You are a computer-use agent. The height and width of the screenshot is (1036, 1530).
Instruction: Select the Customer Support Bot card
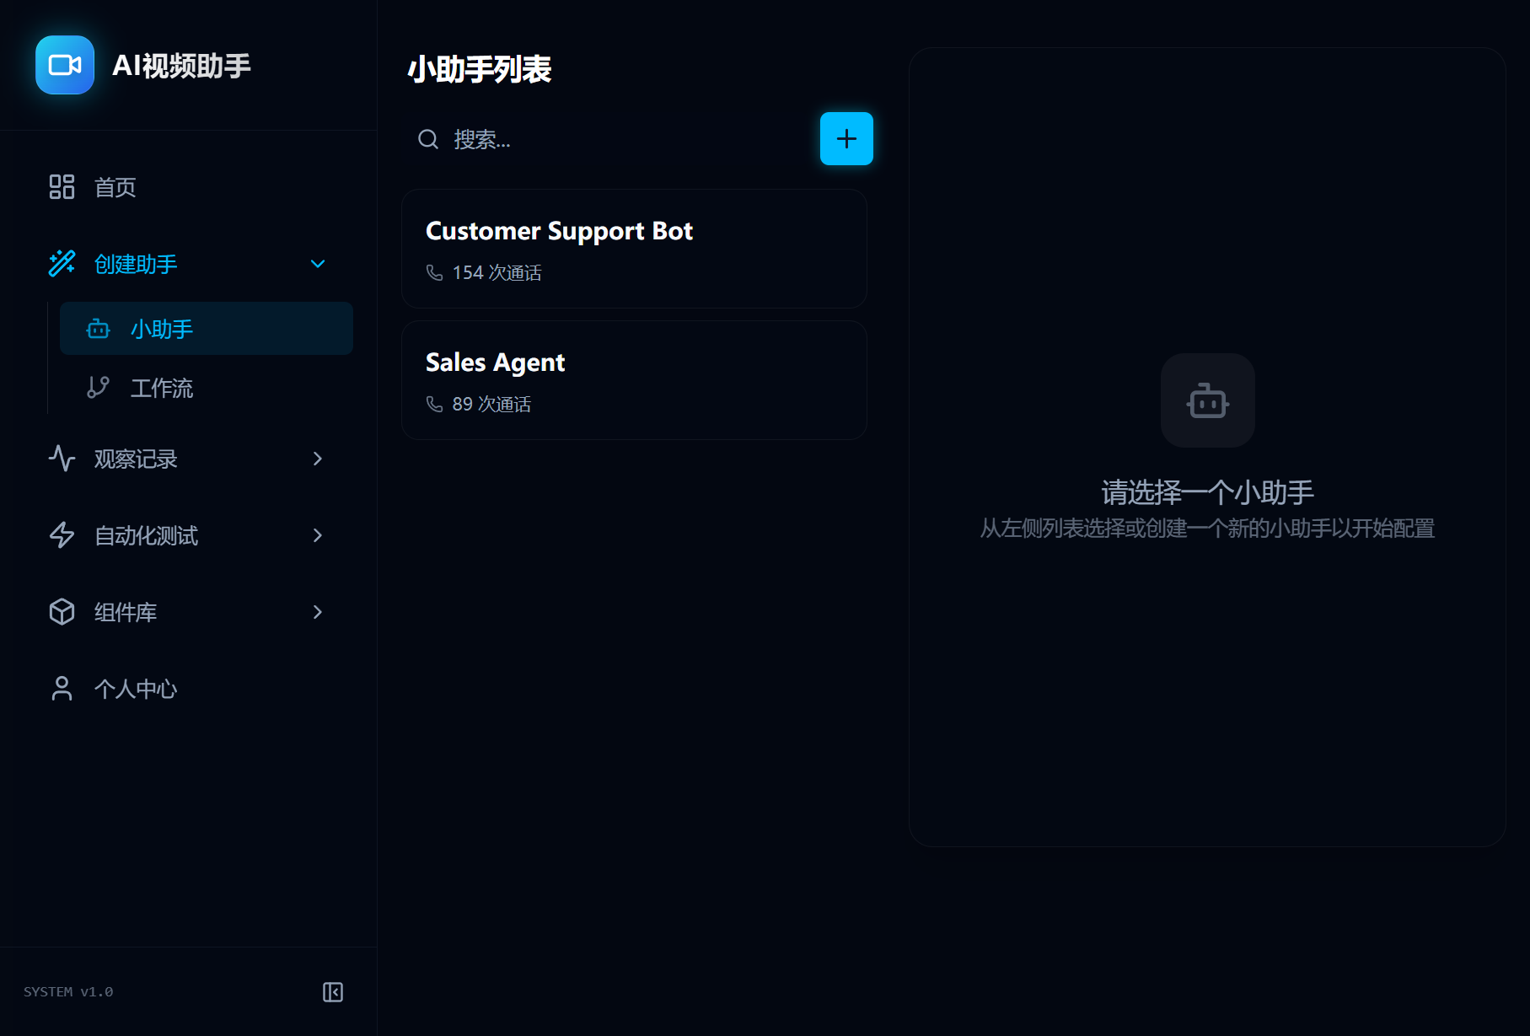(x=634, y=249)
